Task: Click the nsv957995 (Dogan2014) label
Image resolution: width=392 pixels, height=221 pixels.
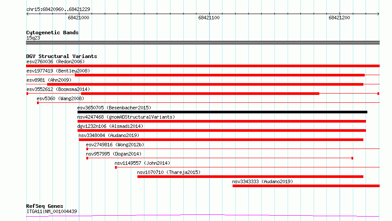Action: pyautogui.click(x=114, y=154)
